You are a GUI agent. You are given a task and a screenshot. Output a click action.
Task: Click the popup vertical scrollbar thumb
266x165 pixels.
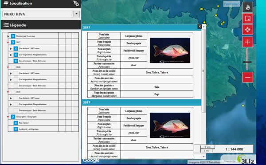click(x=204, y=71)
